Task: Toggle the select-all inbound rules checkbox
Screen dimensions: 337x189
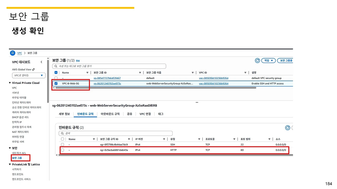Action: coord(62,139)
